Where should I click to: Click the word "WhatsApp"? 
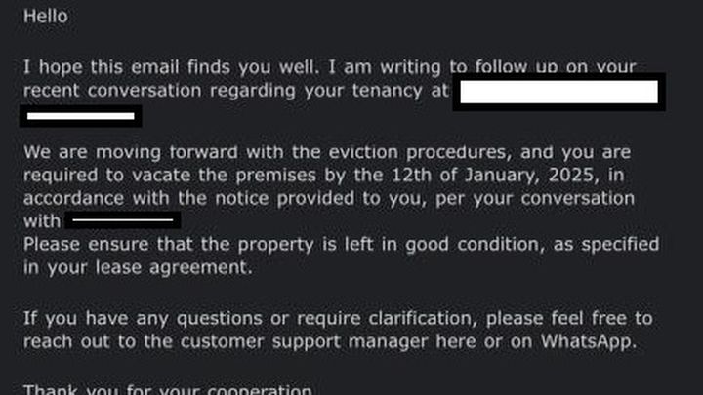586,341
